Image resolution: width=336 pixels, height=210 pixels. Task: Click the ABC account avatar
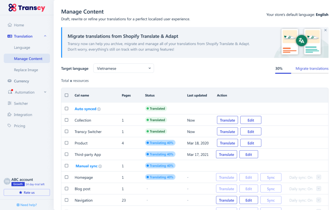point(7,181)
